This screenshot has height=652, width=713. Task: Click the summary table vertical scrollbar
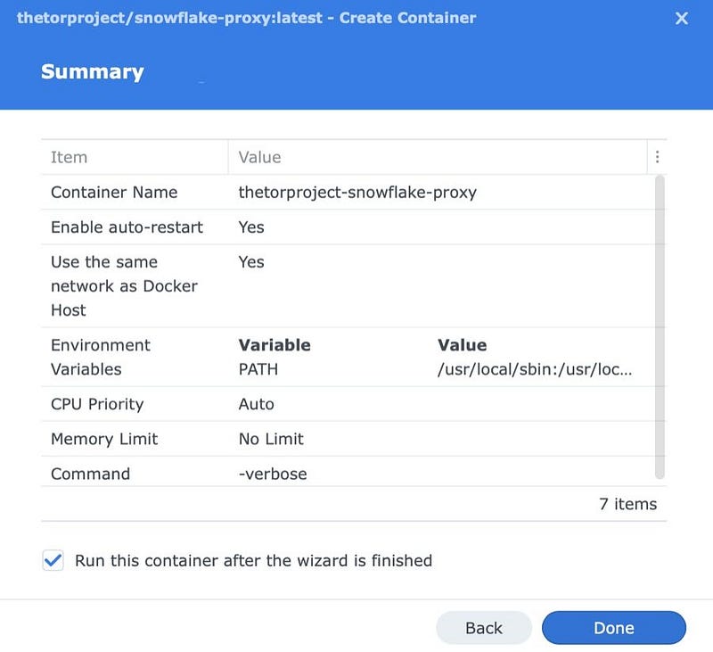pyautogui.click(x=660, y=327)
